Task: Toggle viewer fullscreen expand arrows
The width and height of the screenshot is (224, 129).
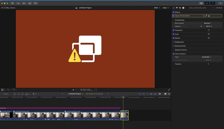Action: (x=169, y=90)
